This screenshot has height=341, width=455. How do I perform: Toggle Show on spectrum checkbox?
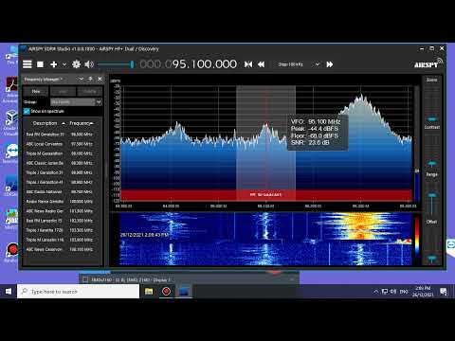point(27,111)
